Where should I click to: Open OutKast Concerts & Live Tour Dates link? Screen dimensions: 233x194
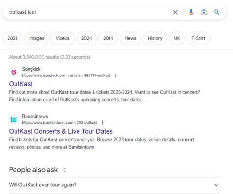pyautogui.click(x=61, y=131)
